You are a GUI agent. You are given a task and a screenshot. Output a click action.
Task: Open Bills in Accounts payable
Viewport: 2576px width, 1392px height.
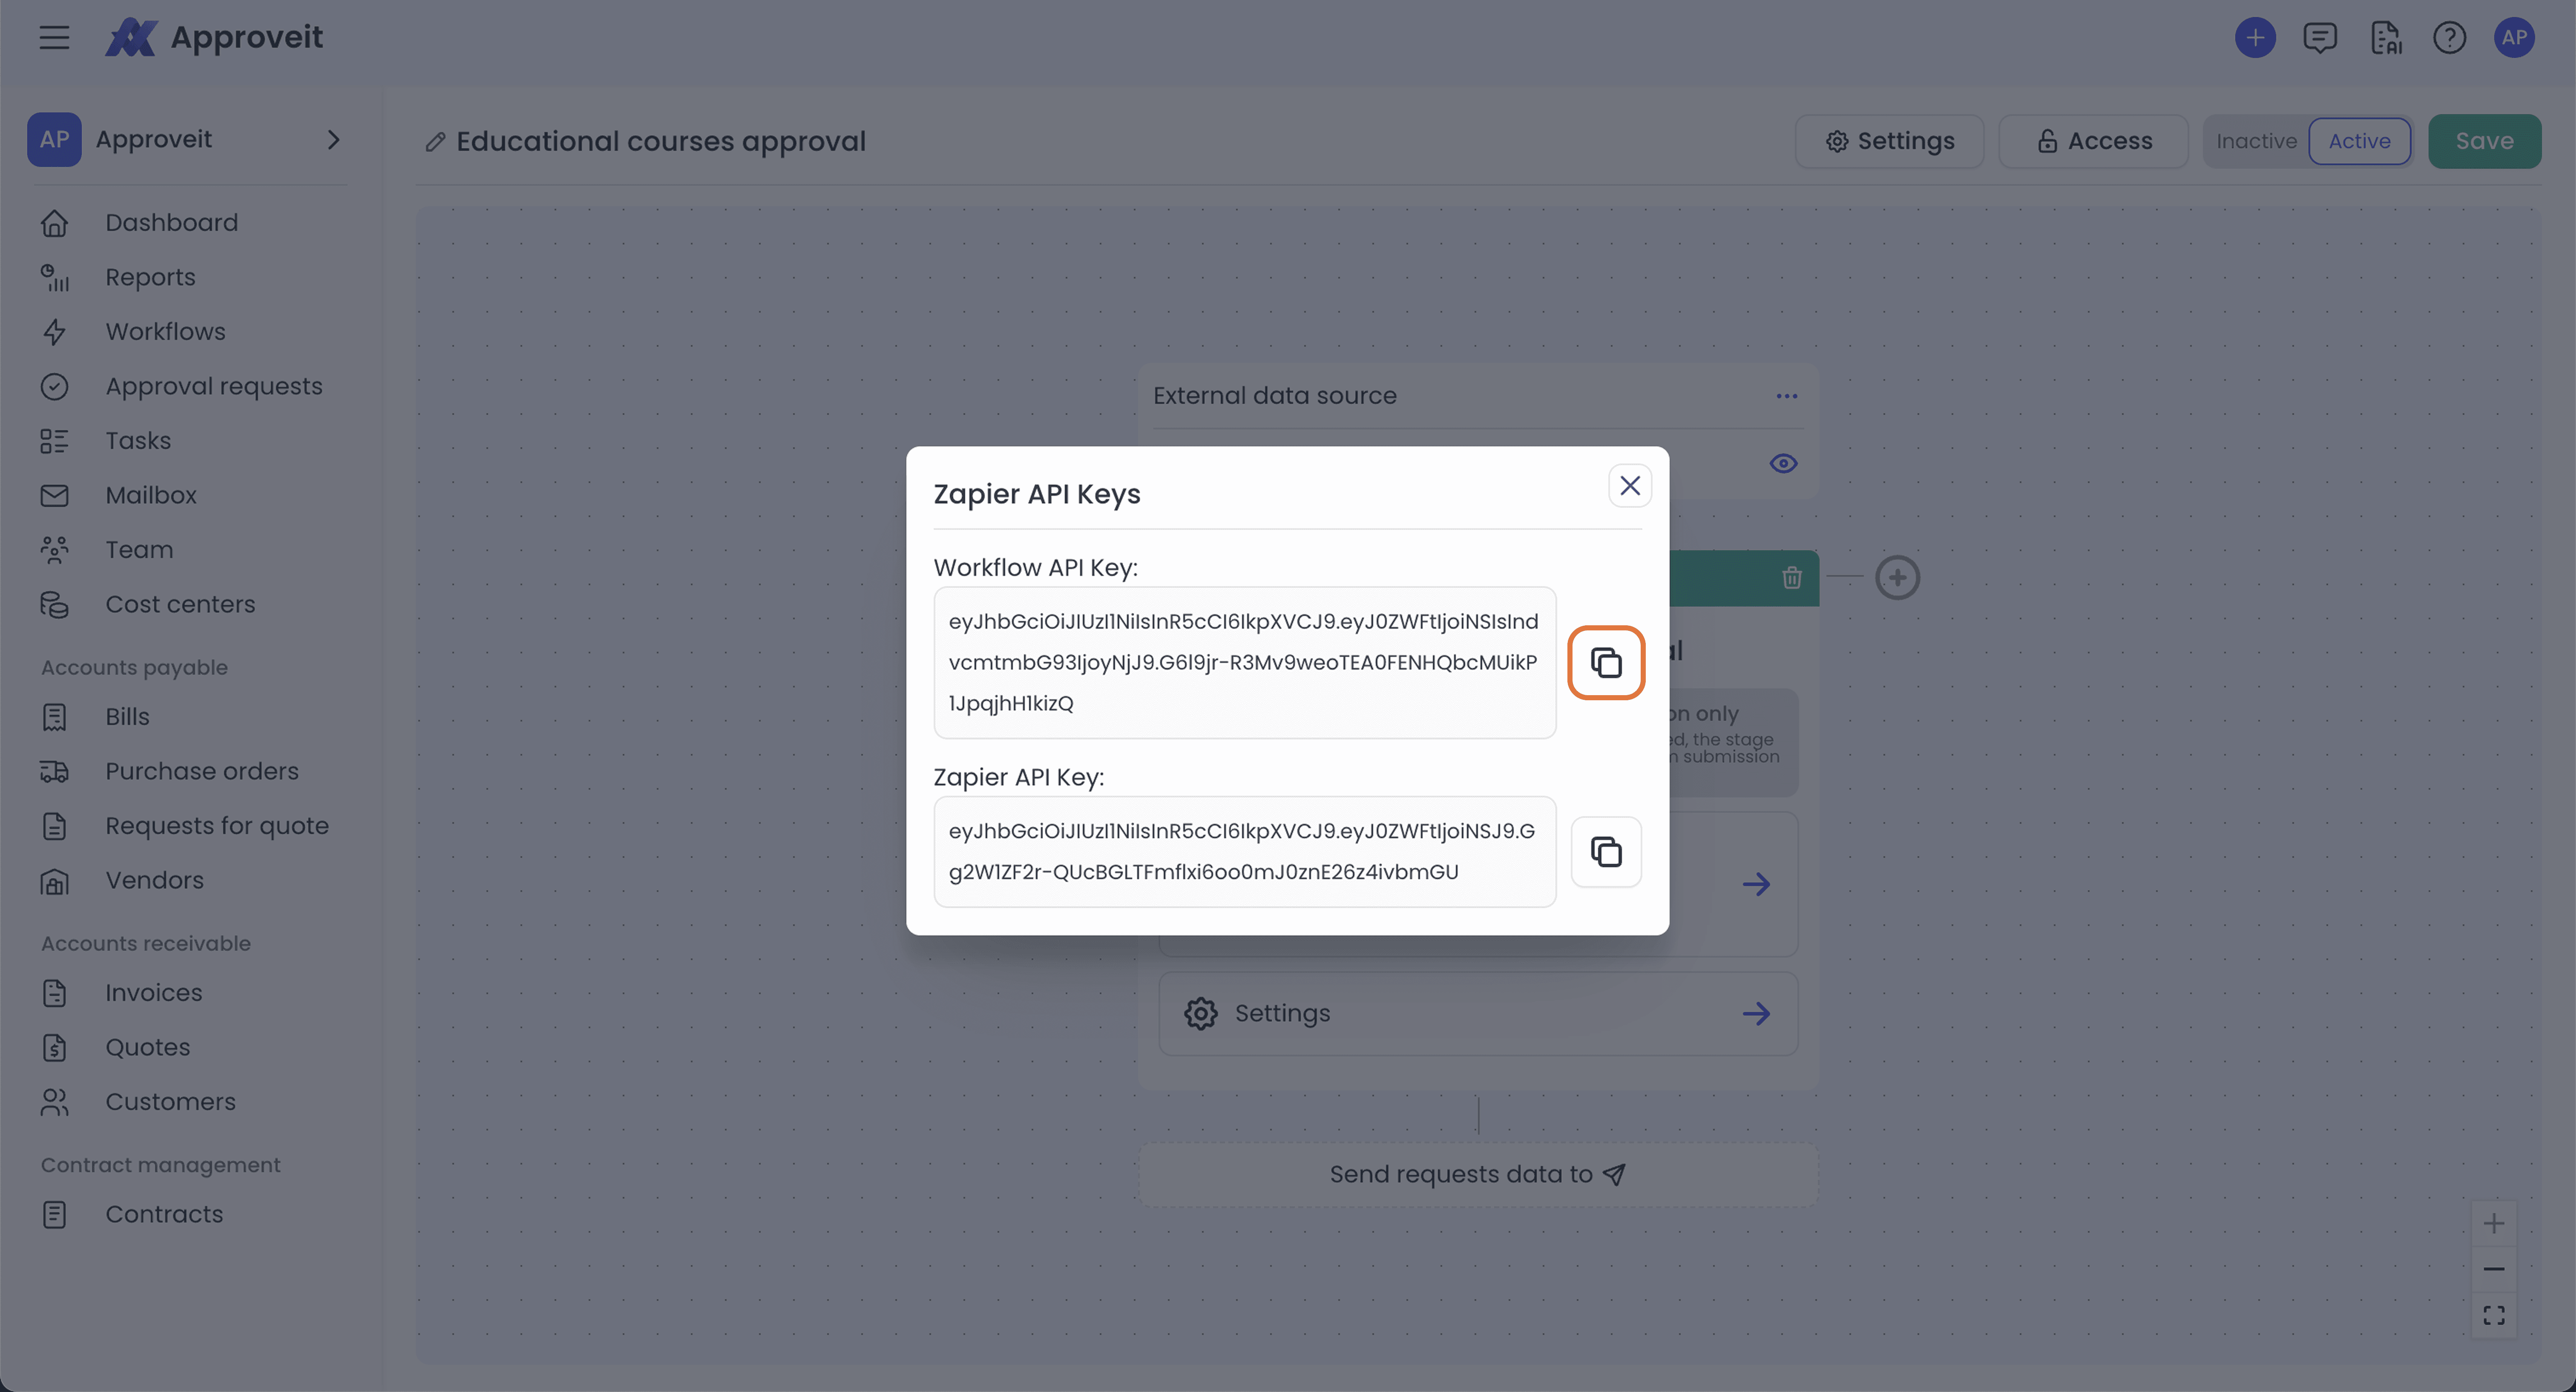(x=128, y=716)
